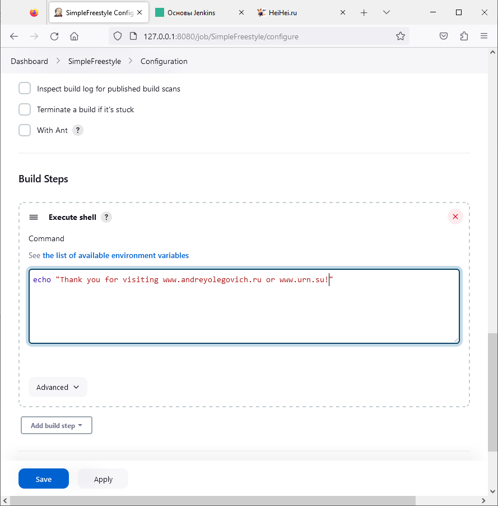The image size is (498, 506).
Task: Maximize the Firefox window
Action: pos(459,12)
